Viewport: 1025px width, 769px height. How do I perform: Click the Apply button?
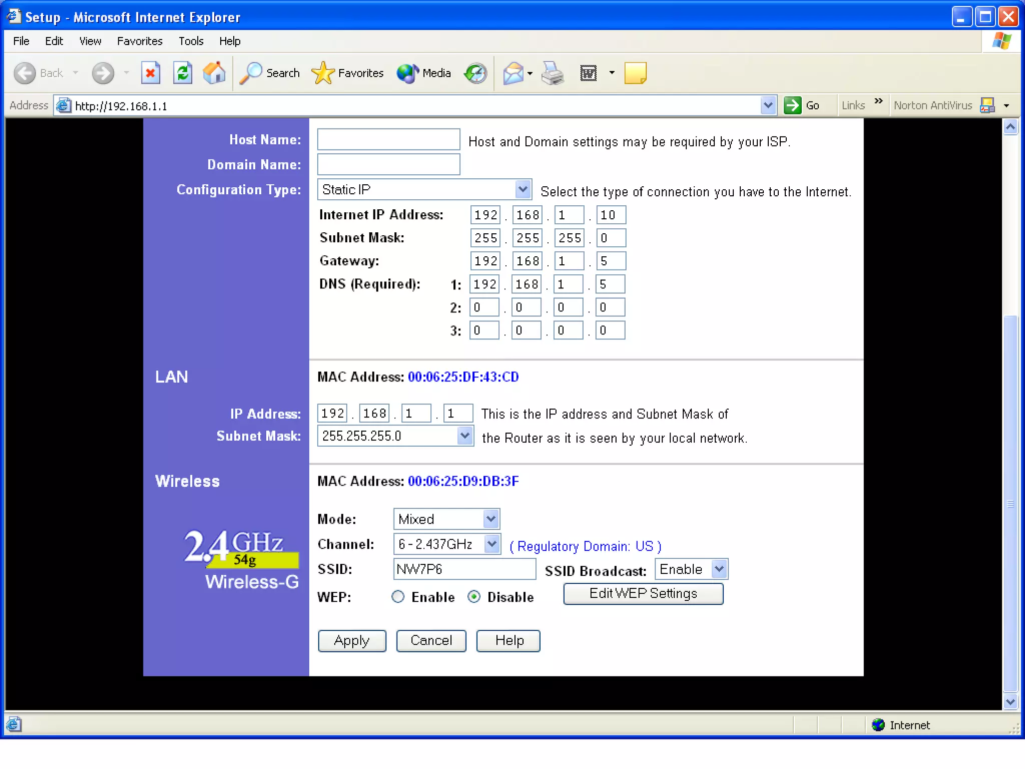pyautogui.click(x=352, y=641)
